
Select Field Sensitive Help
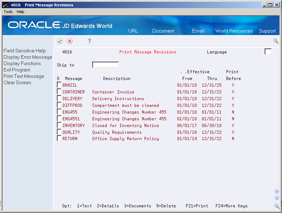[25, 51]
